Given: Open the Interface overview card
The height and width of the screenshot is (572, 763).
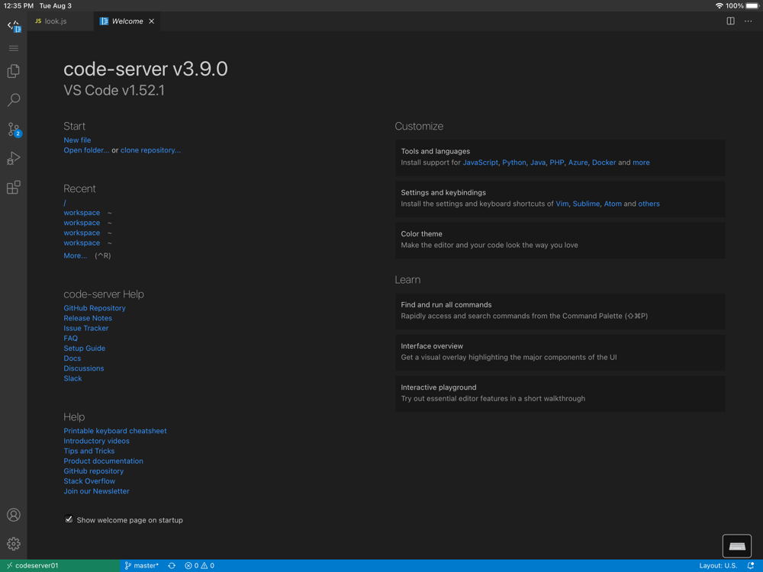Looking at the screenshot, I should [x=559, y=352].
